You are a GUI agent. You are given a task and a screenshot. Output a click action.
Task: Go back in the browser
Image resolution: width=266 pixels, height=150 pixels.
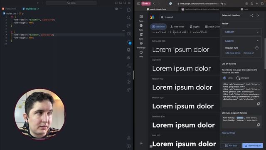[154, 3]
